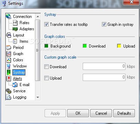Click the Adapters network card icon
This screenshot has height=124, width=140.
click(15, 29)
